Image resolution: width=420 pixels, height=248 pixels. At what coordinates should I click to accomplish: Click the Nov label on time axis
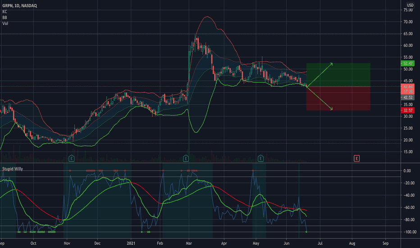pos(67,243)
